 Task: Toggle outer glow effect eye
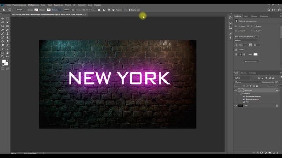pyautogui.click(x=244, y=99)
